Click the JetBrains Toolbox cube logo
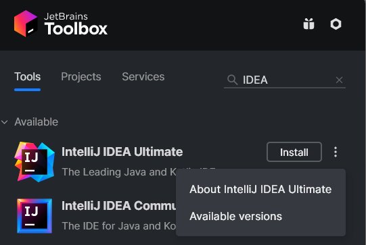The width and height of the screenshot is (366, 245). pos(26,24)
